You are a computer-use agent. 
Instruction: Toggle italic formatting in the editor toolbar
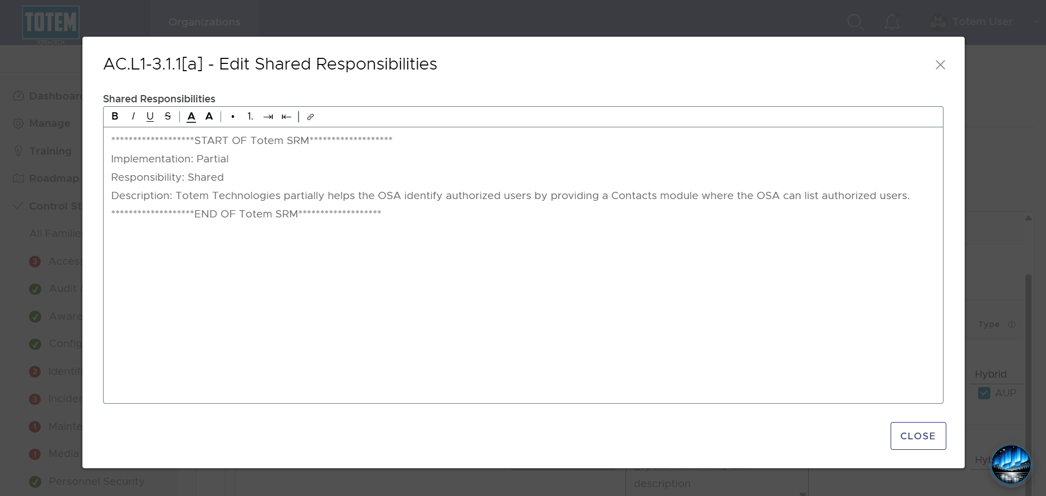133,116
